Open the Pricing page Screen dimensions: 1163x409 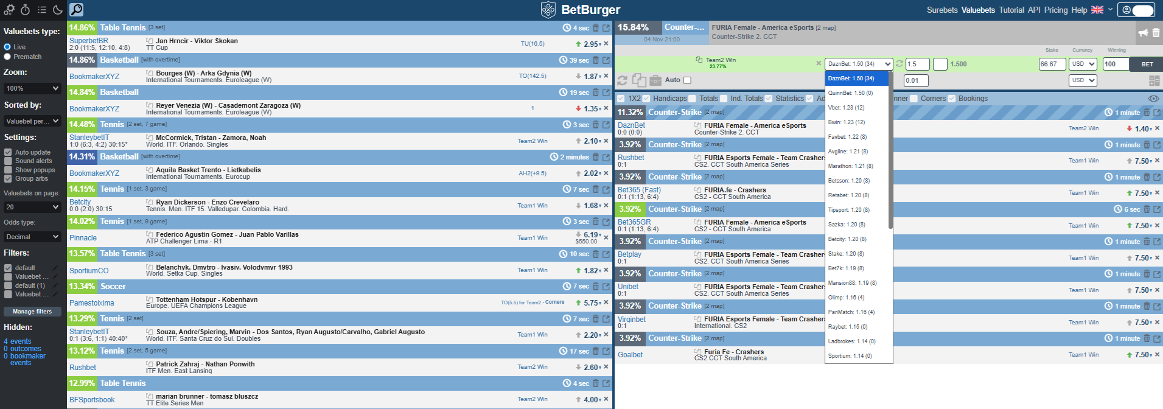point(1056,10)
